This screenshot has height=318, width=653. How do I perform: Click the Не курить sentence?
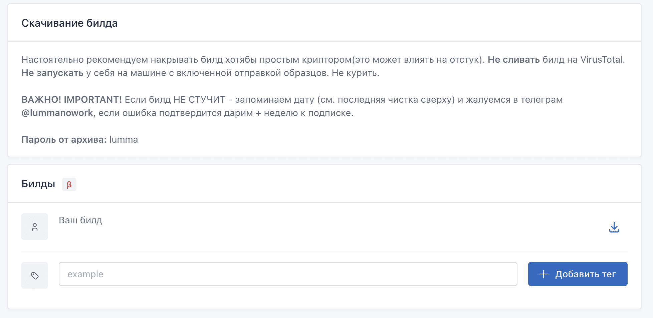pos(355,73)
